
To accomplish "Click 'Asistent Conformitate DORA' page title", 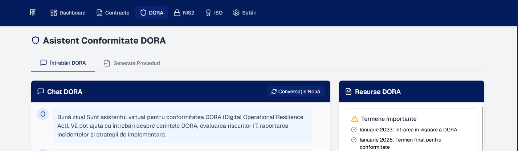I will [x=104, y=41].
